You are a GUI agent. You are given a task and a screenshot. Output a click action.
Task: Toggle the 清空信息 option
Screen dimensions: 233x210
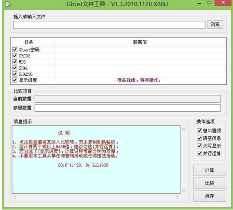coord(199,138)
